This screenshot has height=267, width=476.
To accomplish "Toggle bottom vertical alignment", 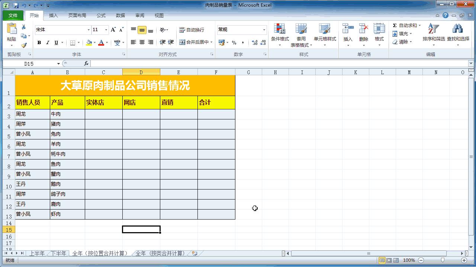I will (x=151, y=30).
